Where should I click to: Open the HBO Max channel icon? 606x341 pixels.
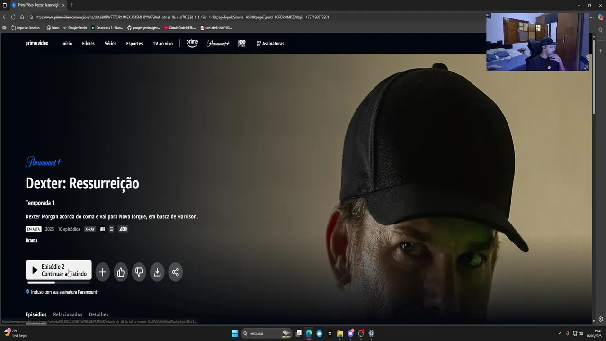click(241, 43)
